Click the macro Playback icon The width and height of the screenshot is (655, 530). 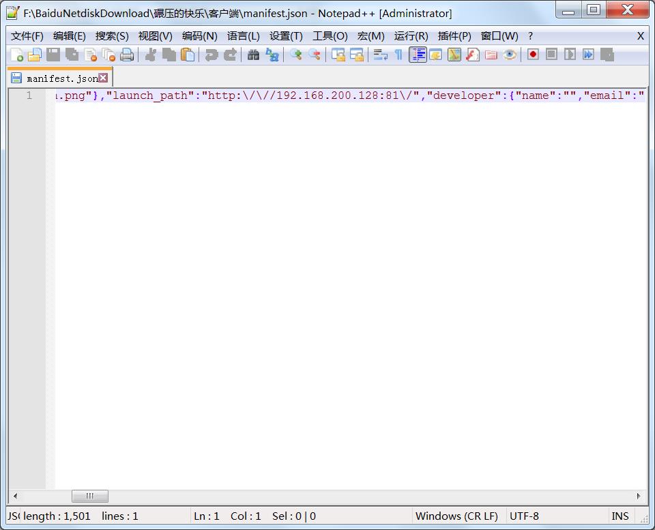(x=570, y=55)
